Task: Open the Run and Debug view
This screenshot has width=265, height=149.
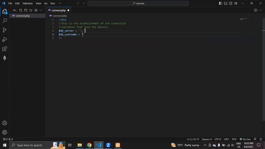Action: 5,39
